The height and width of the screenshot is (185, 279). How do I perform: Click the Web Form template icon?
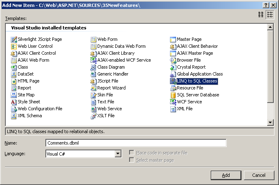pyautogui.click(x=94, y=39)
